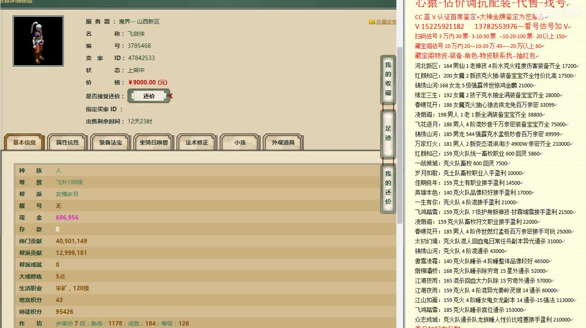Click the 生活职业 value 采矿, 120级
This screenshot has height=328, width=586.
[x=72, y=288]
